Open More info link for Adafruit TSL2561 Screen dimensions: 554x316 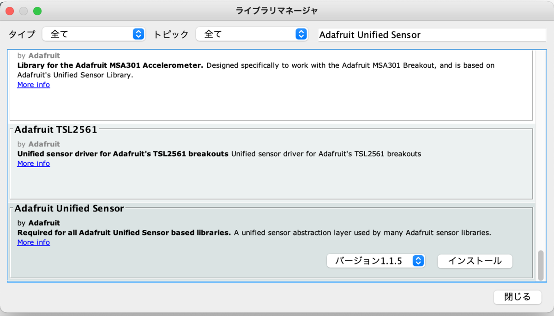[34, 164]
